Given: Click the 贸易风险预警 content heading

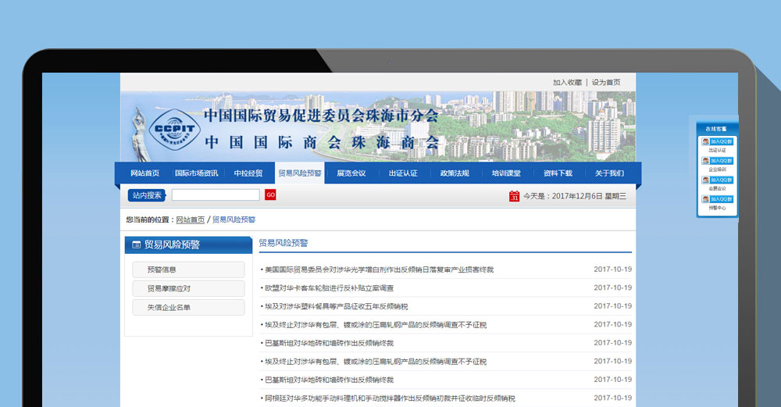Looking at the screenshot, I should pos(284,243).
